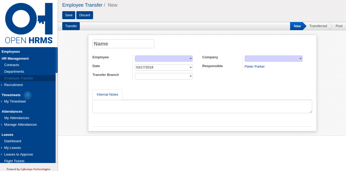
Task: Expand Manage Attendances menu
Action: click(2, 125)
